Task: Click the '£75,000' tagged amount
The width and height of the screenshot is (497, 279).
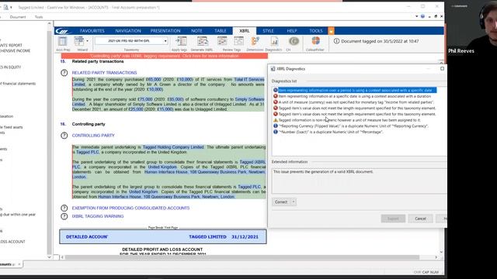Action: pos(145,99)
